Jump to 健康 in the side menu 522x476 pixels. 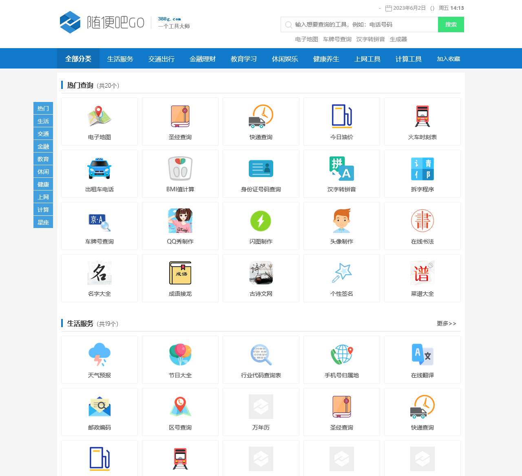pyautogui.click(x=43, y=184)
